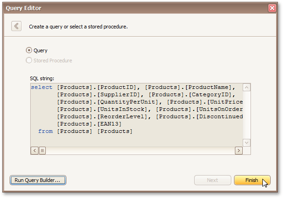Screen dimensions: 283x198
Task: Click the 'SQL string:' label
Action: (x=42, y=78)
